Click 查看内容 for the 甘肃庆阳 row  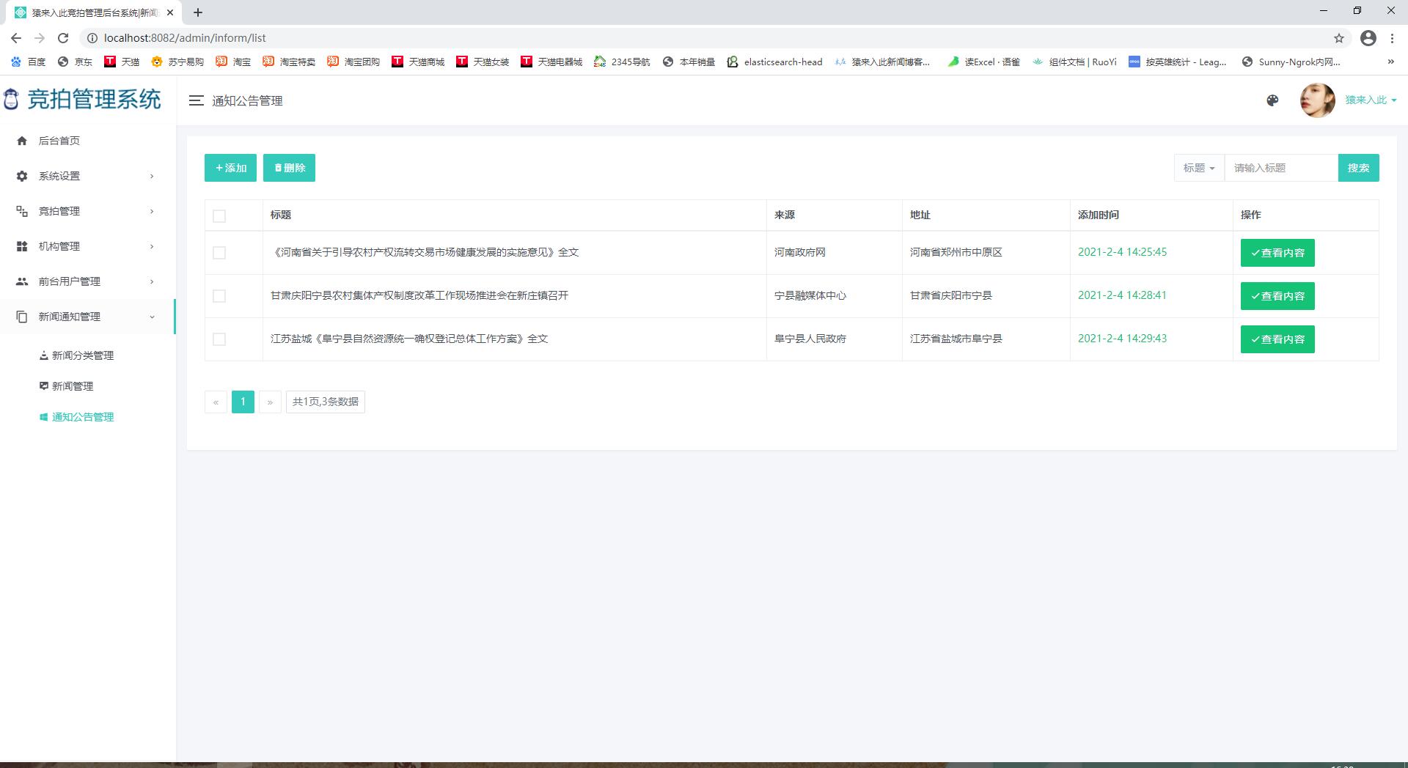click(x=1277, y=296)
